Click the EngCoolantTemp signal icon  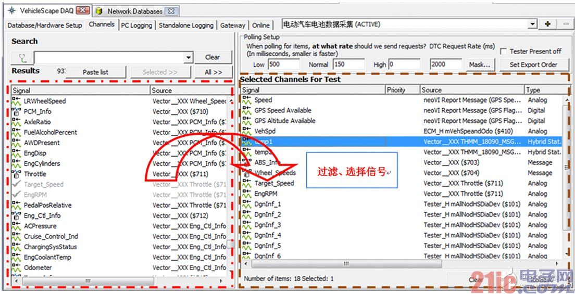coord(16,257)
